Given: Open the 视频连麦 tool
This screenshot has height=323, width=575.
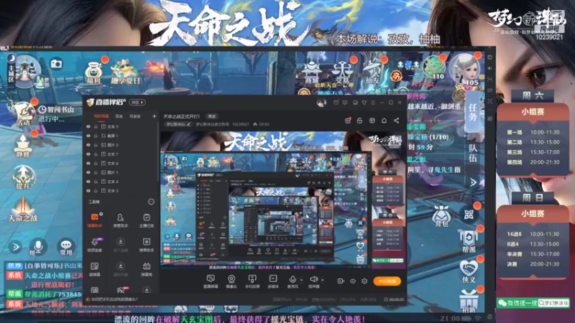Looking at the screenshot, I should pyautogui.click(x=95, y=244).
